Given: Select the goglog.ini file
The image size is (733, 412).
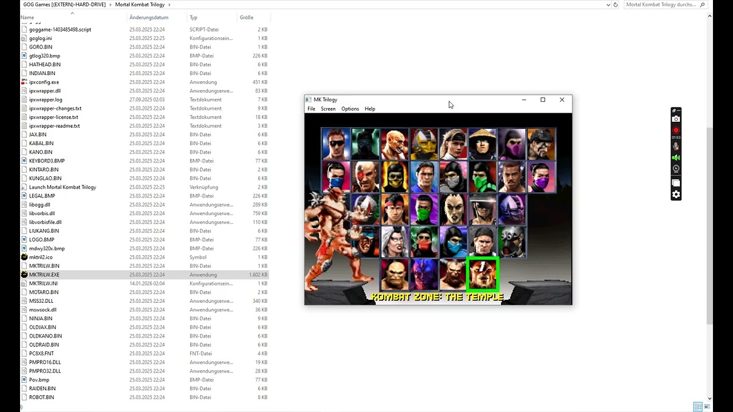Looking at the screenshot, I should point(40,38).
